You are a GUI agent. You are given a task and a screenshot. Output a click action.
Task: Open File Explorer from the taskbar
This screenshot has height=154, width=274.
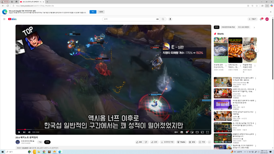tap(39, 152)
